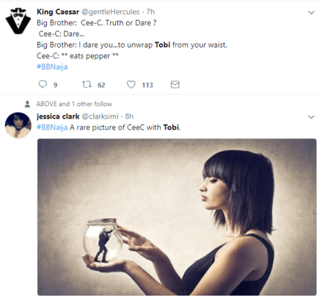The image size is (322, 300).
Task: Click the 113 likes count
Action: point(147,85)
